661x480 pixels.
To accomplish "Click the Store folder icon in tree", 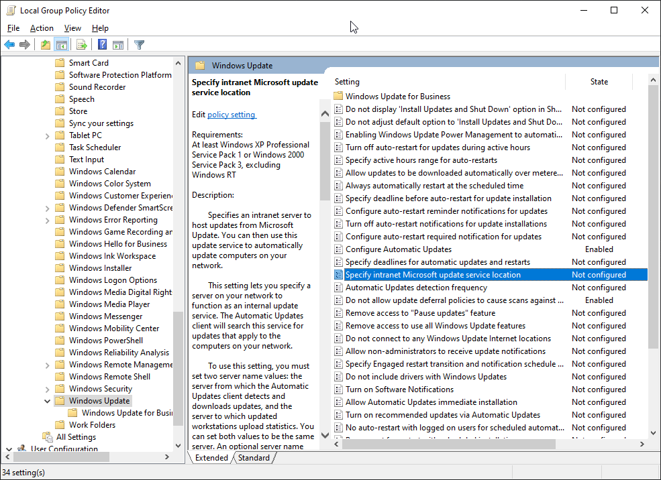I will [x=60, y=111].
